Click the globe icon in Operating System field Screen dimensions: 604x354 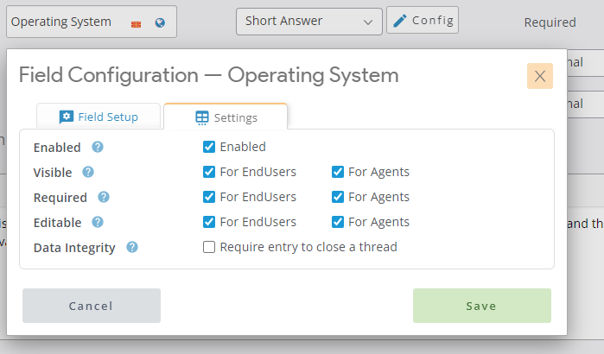(160, 22)
